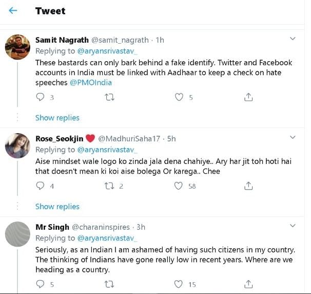Share Mr Singh's tweet

click(248, 284)
